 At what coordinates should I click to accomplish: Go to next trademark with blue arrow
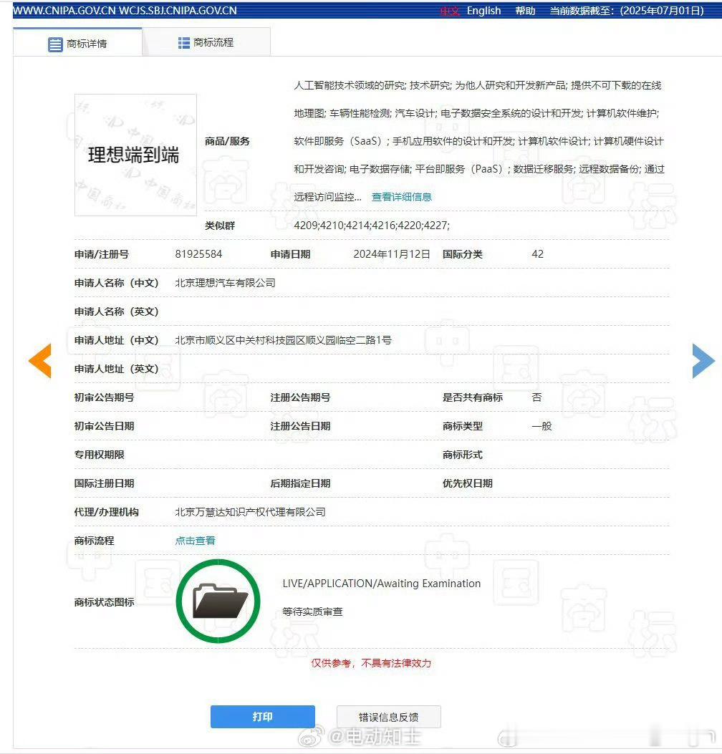[x=703, y=361]
